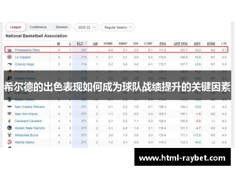Click the Atlanta Hawks logo icon
Viewport: 235px width, 170px height.
9,142
